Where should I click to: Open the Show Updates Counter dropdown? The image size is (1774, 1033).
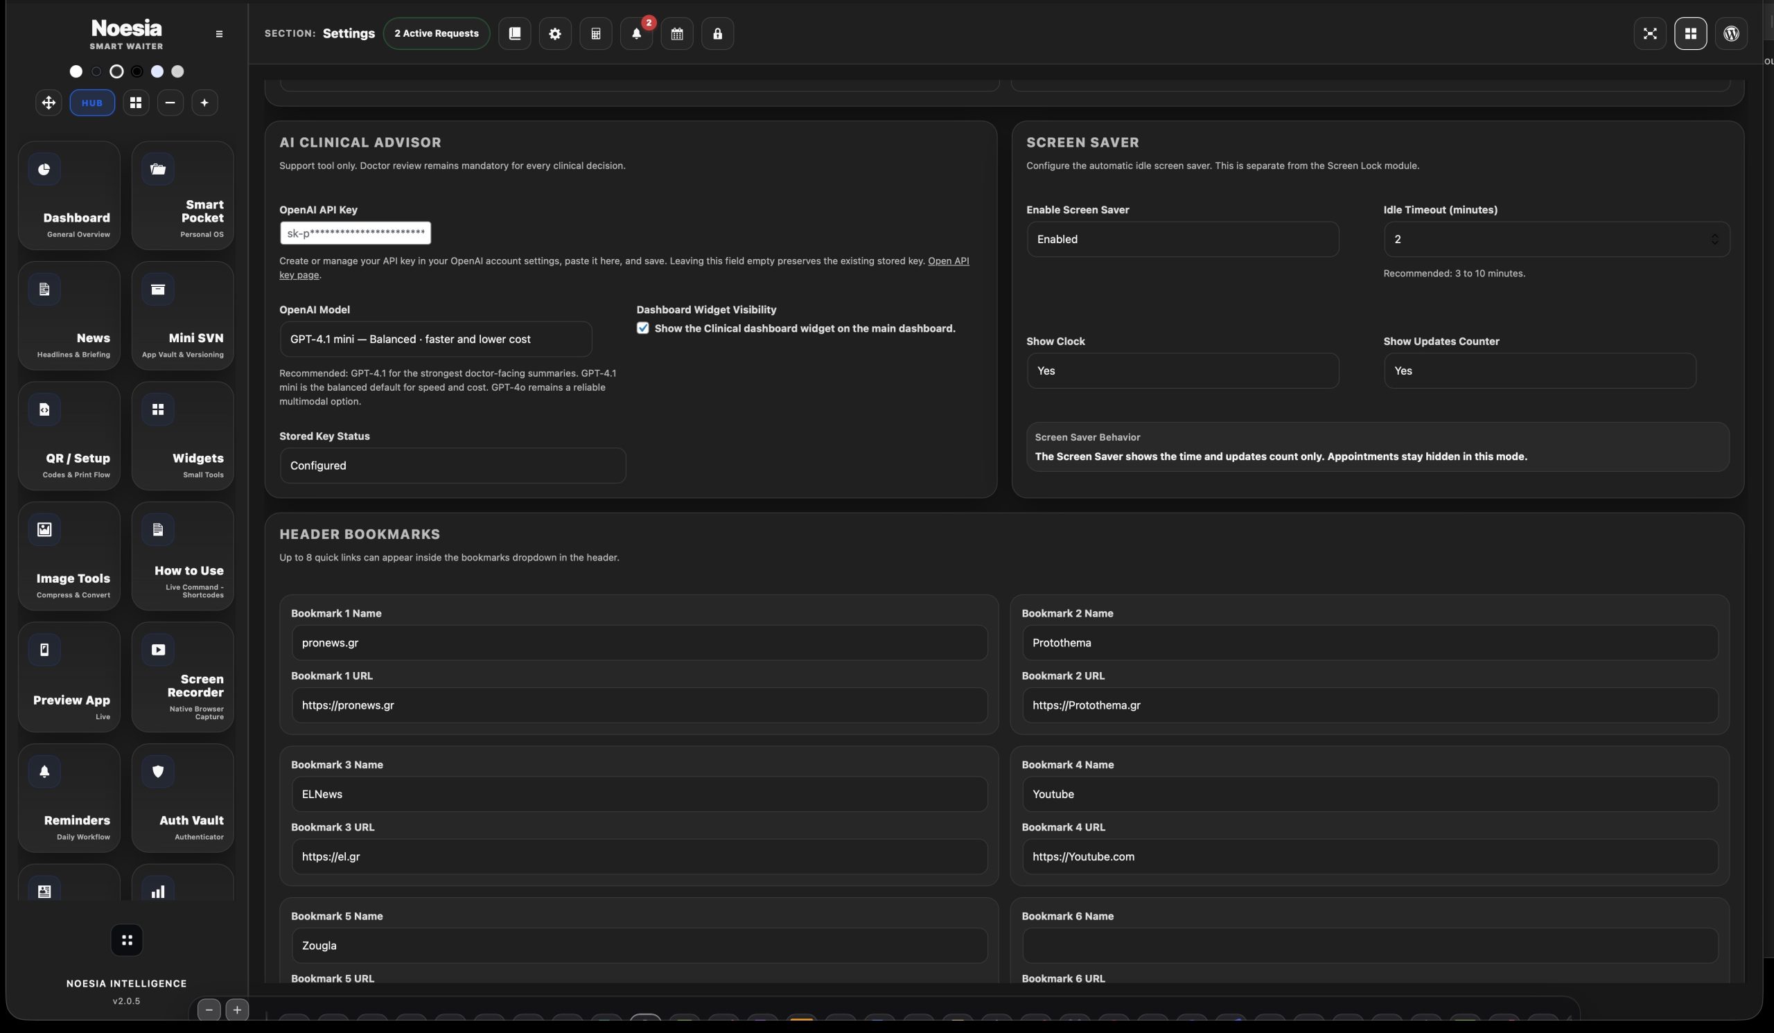(1540, 371)
